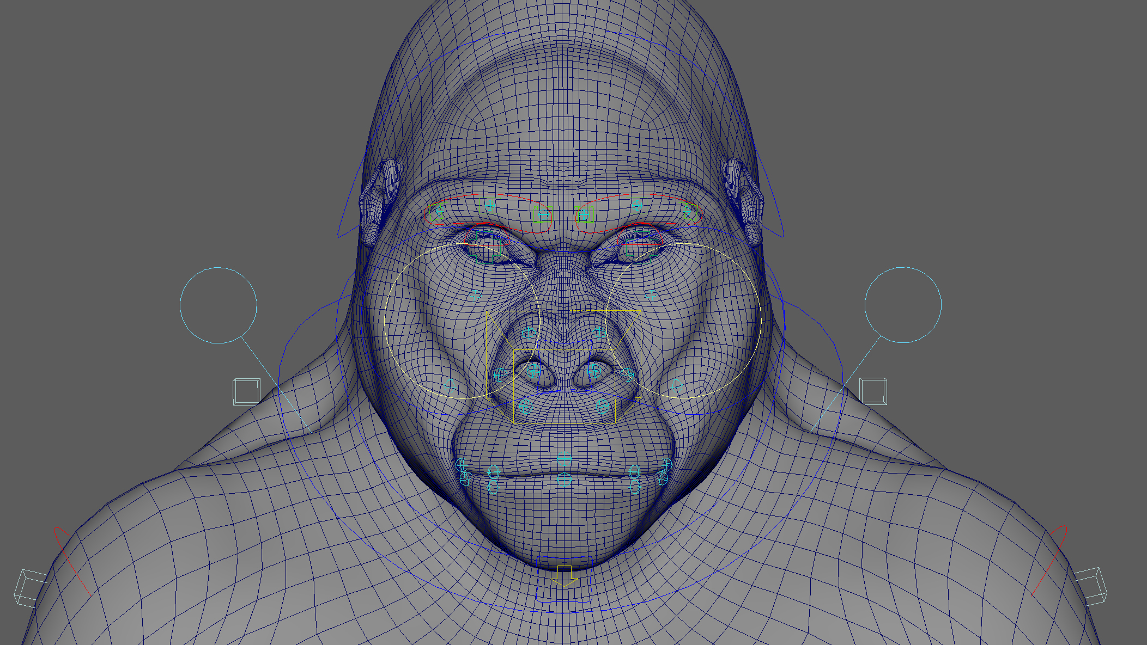Select the left inner brow cyan control
Screen dimensions: 1147x645
(x=542, y=214)
